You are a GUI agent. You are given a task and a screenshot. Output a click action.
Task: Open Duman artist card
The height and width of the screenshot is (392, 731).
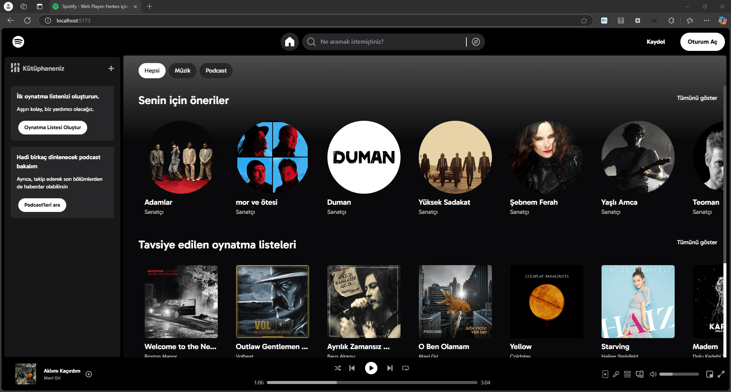click(x=364, y=169)
